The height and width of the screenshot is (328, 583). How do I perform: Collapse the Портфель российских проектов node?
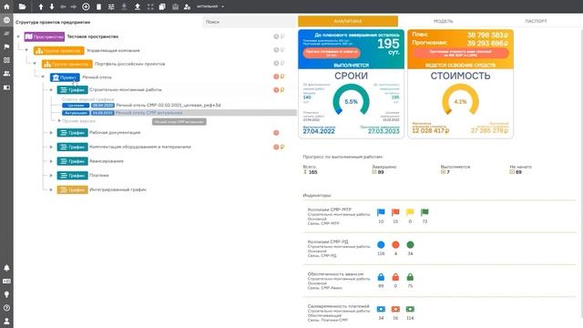[x=35, y=64]
